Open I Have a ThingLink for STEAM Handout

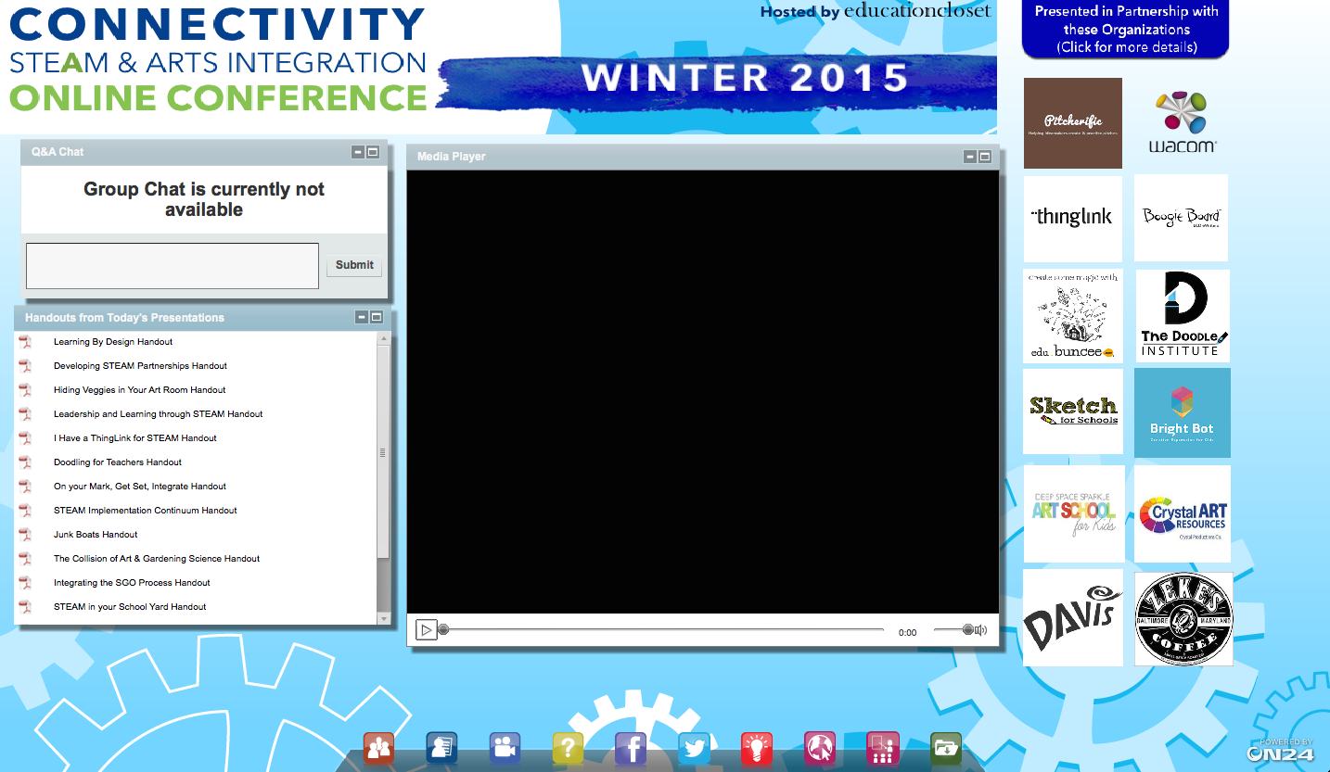[x=135, y=438]
